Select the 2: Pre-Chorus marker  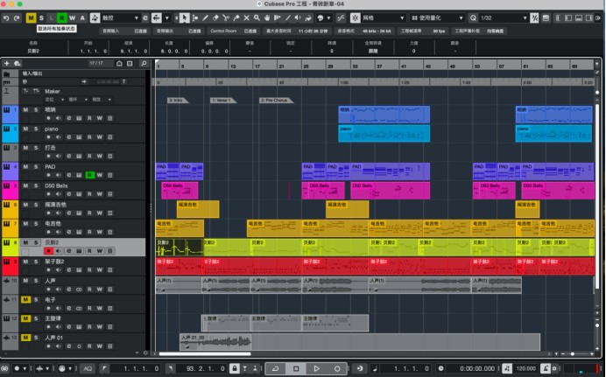coord(276,101)
